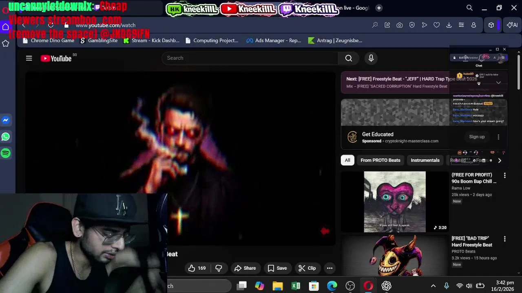
Task: Open WhatsApp in the Opera sidebar
Action: 6,137
